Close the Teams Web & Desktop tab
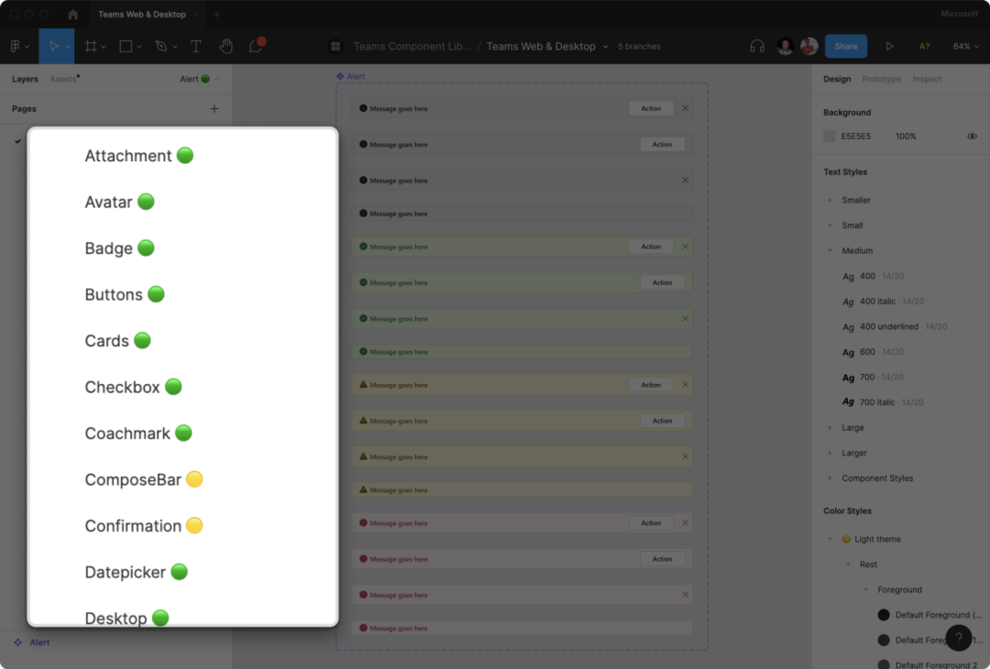 pos(196,14)
